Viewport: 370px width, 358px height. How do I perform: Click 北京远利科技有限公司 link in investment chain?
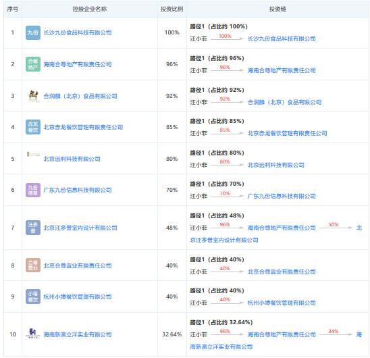pyautogui.click(x=276, y=165)
